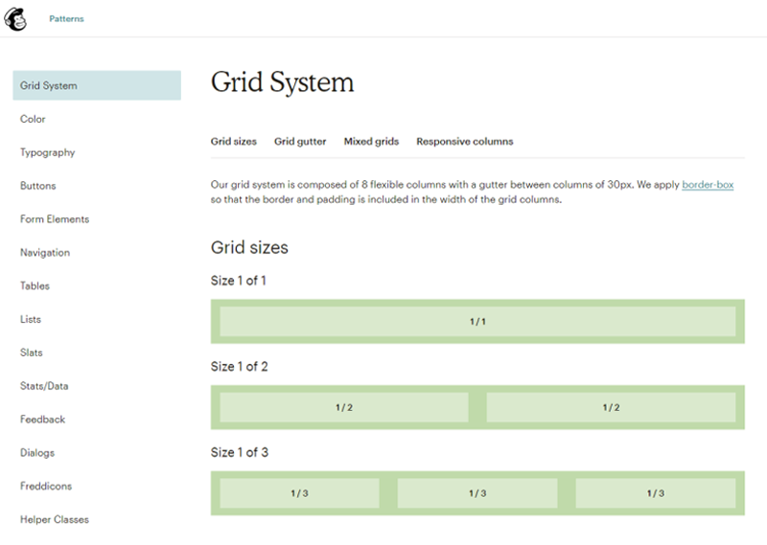Viewport: 767px width, 545px height.
Task: Open the Color sidebar section
Action: click(x=33, y=119)
